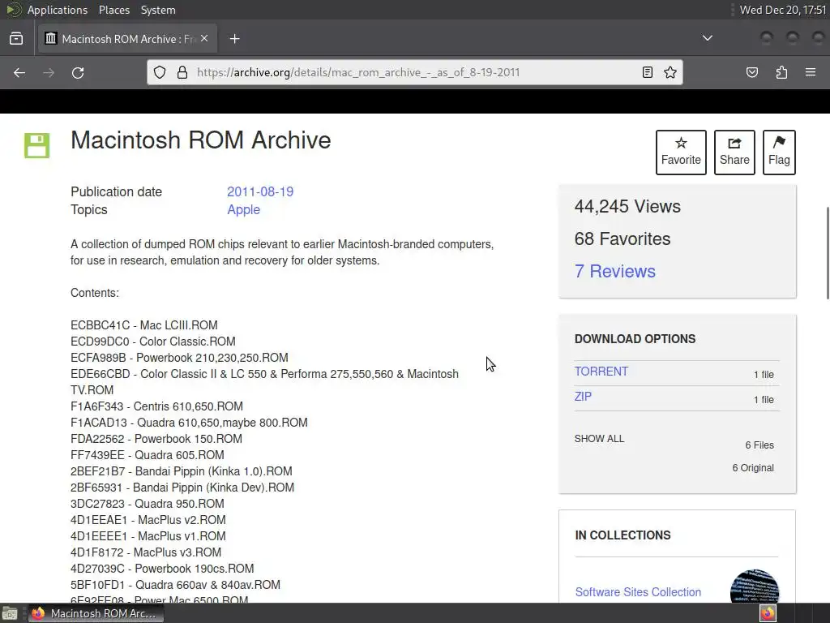Click text 'F1A6F343 - Centris 610,650.ROM'
830x623 pixels.
point(156,406)
